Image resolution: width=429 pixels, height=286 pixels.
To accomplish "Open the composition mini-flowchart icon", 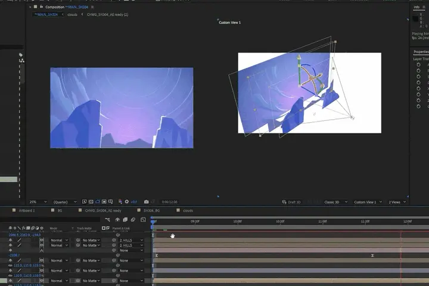I will pos(107,219).
